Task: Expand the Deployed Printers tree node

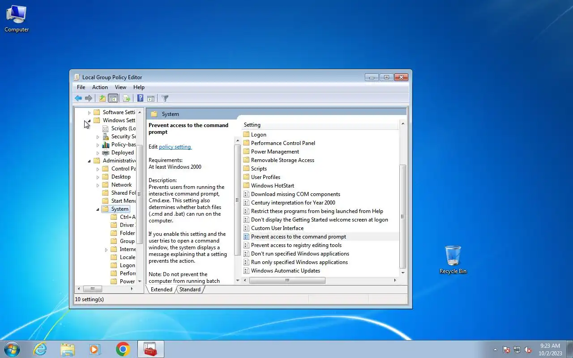Action: pos(98,153)
